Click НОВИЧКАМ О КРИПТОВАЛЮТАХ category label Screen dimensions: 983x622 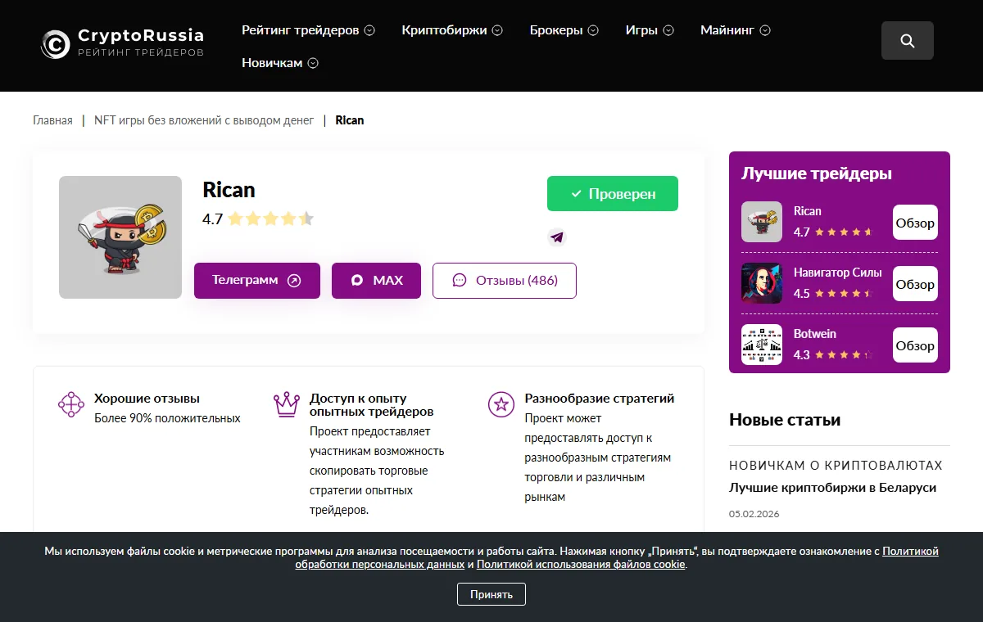(x=836, y=466)
